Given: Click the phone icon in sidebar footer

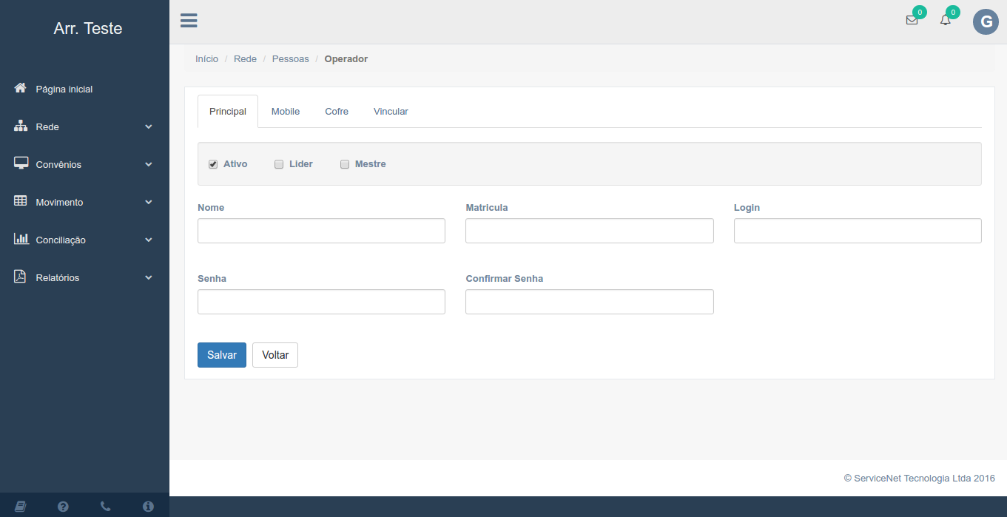Looking at the screenshot, I should [106, 507].
